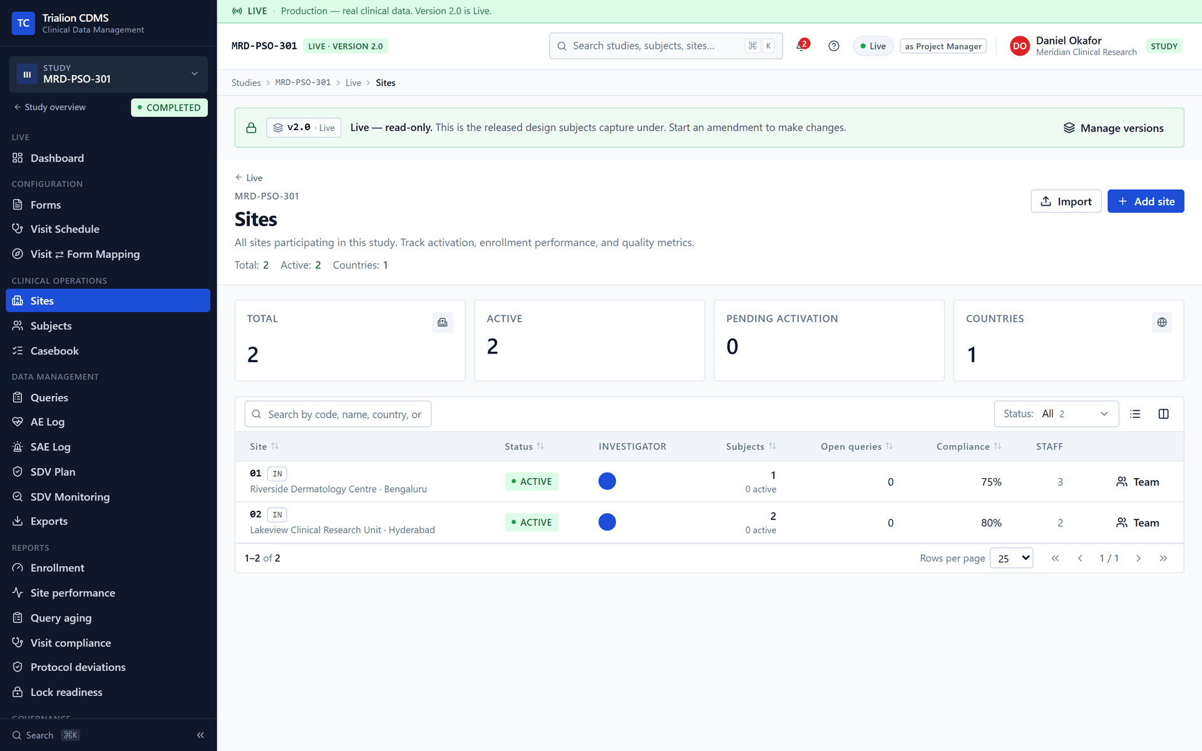
Task: Focus the sites search by code field
Action: pyautogui.click(x=337, y=414)
